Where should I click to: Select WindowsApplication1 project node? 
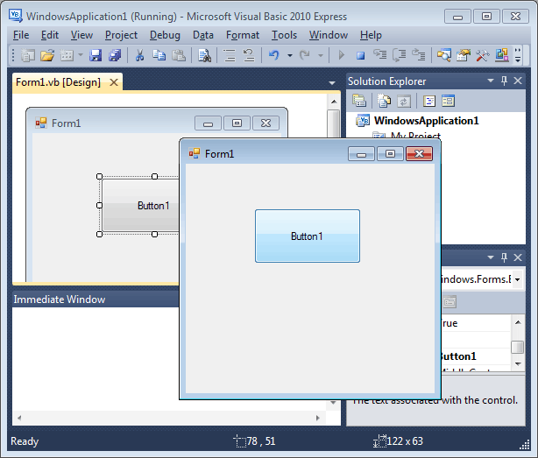pyautogui.click(x=426, y=121)
